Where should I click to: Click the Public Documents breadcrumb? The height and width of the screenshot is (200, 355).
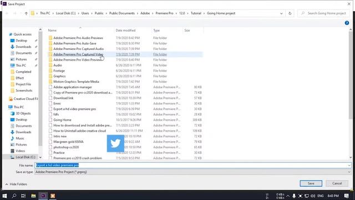[x=122, y=13]
